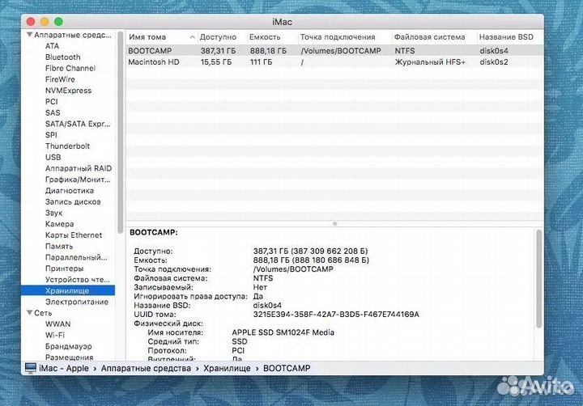Select the Macintosh HD volume row
The width and height of the screenshot is (583, 406).
(x=334, y=62)
